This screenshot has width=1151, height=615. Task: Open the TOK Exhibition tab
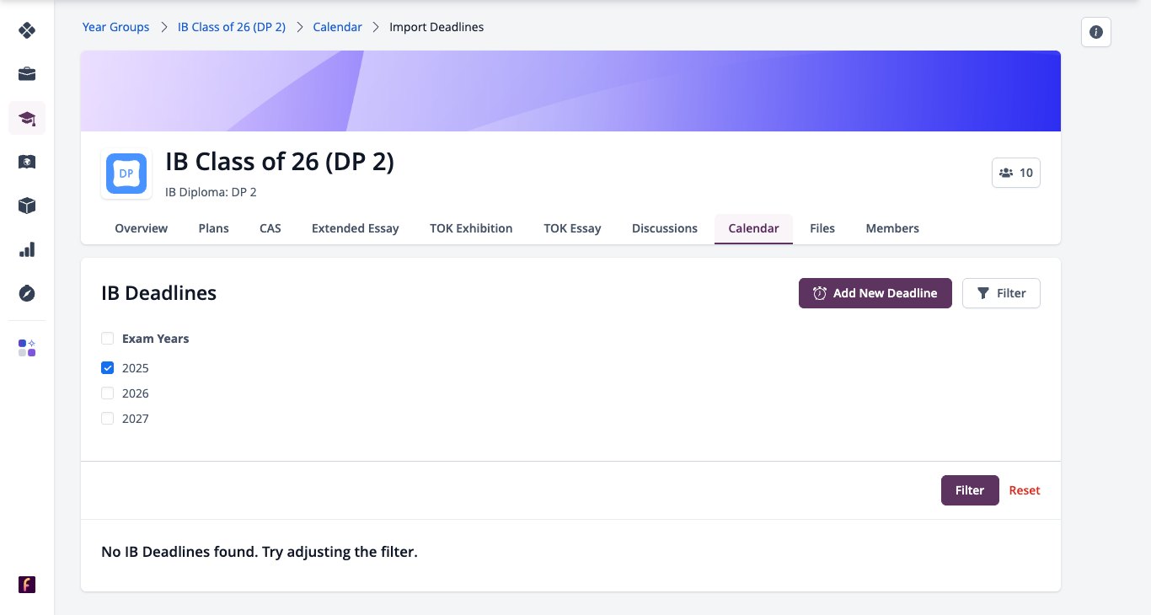(x=471, y=228)
